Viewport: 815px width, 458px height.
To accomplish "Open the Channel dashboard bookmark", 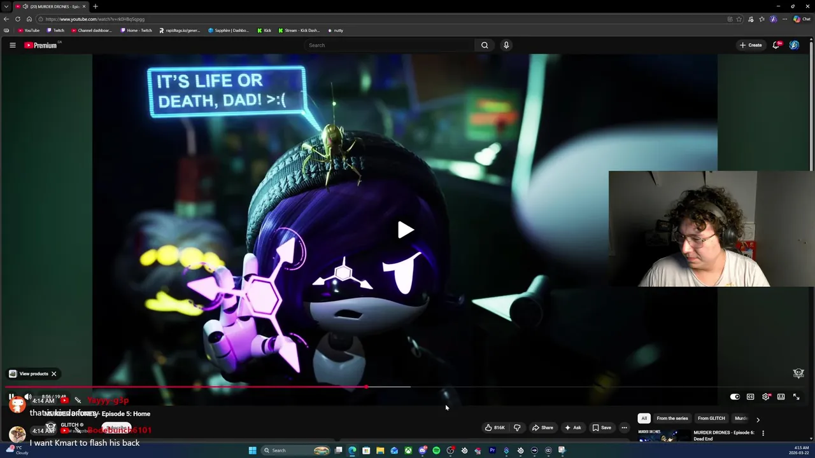I will [92, 31].
